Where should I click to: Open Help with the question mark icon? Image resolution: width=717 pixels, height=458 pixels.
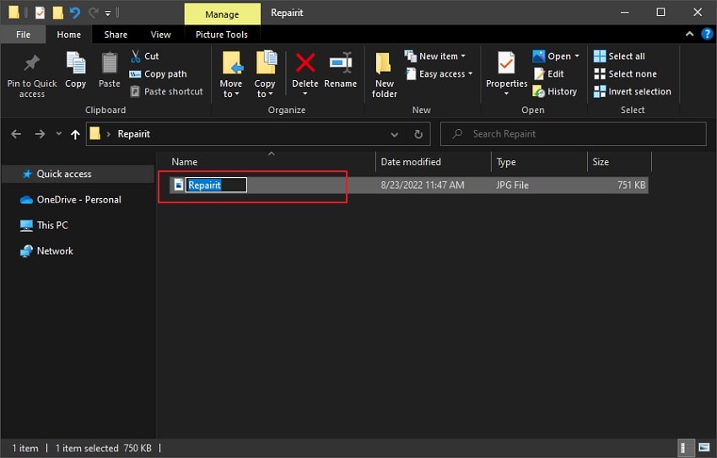click(x=707, y=34)
